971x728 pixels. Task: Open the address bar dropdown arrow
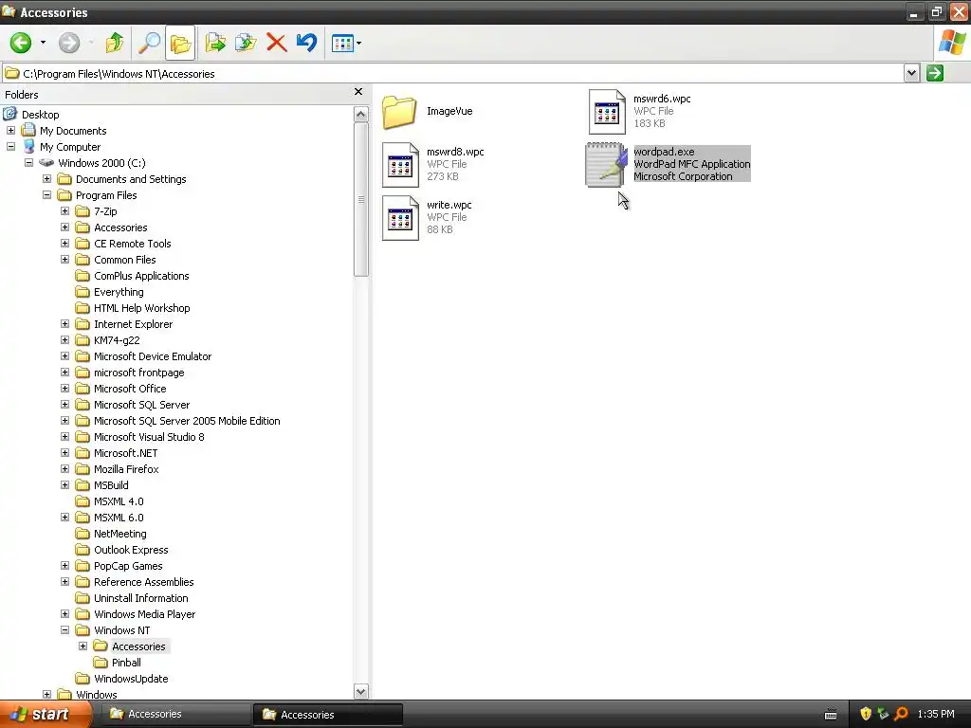pos(911,73)
